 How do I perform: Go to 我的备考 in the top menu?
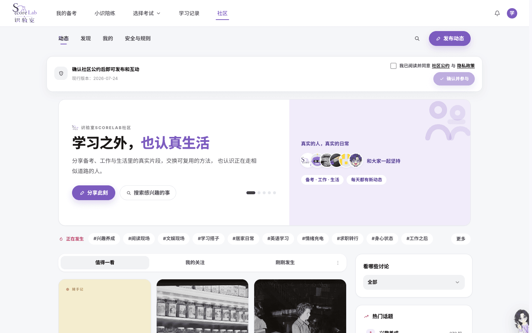coord(66,13)
